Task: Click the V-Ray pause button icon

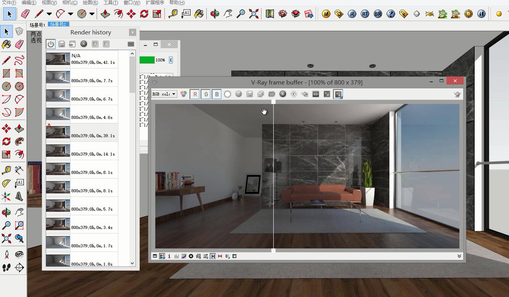Action: point(482,14)
